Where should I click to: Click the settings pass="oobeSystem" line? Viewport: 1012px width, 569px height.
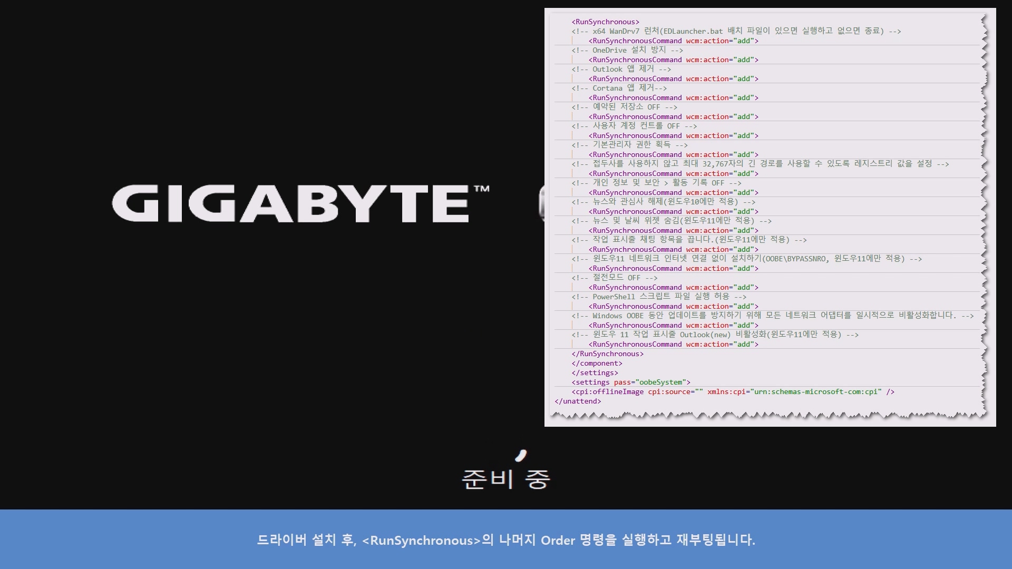point(630,382)
